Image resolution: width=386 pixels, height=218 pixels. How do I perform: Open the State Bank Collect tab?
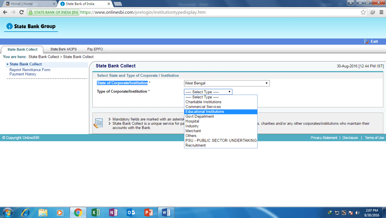click(23, 49)
